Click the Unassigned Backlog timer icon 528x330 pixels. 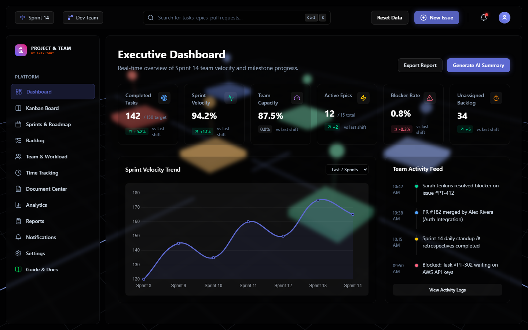(496, 98)
